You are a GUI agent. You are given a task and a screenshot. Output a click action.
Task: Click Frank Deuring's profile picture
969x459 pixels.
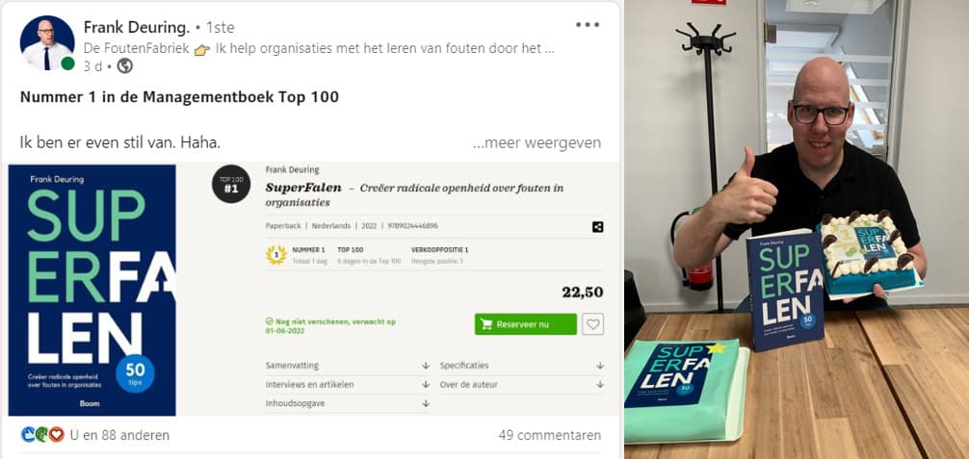coord(47,42)
